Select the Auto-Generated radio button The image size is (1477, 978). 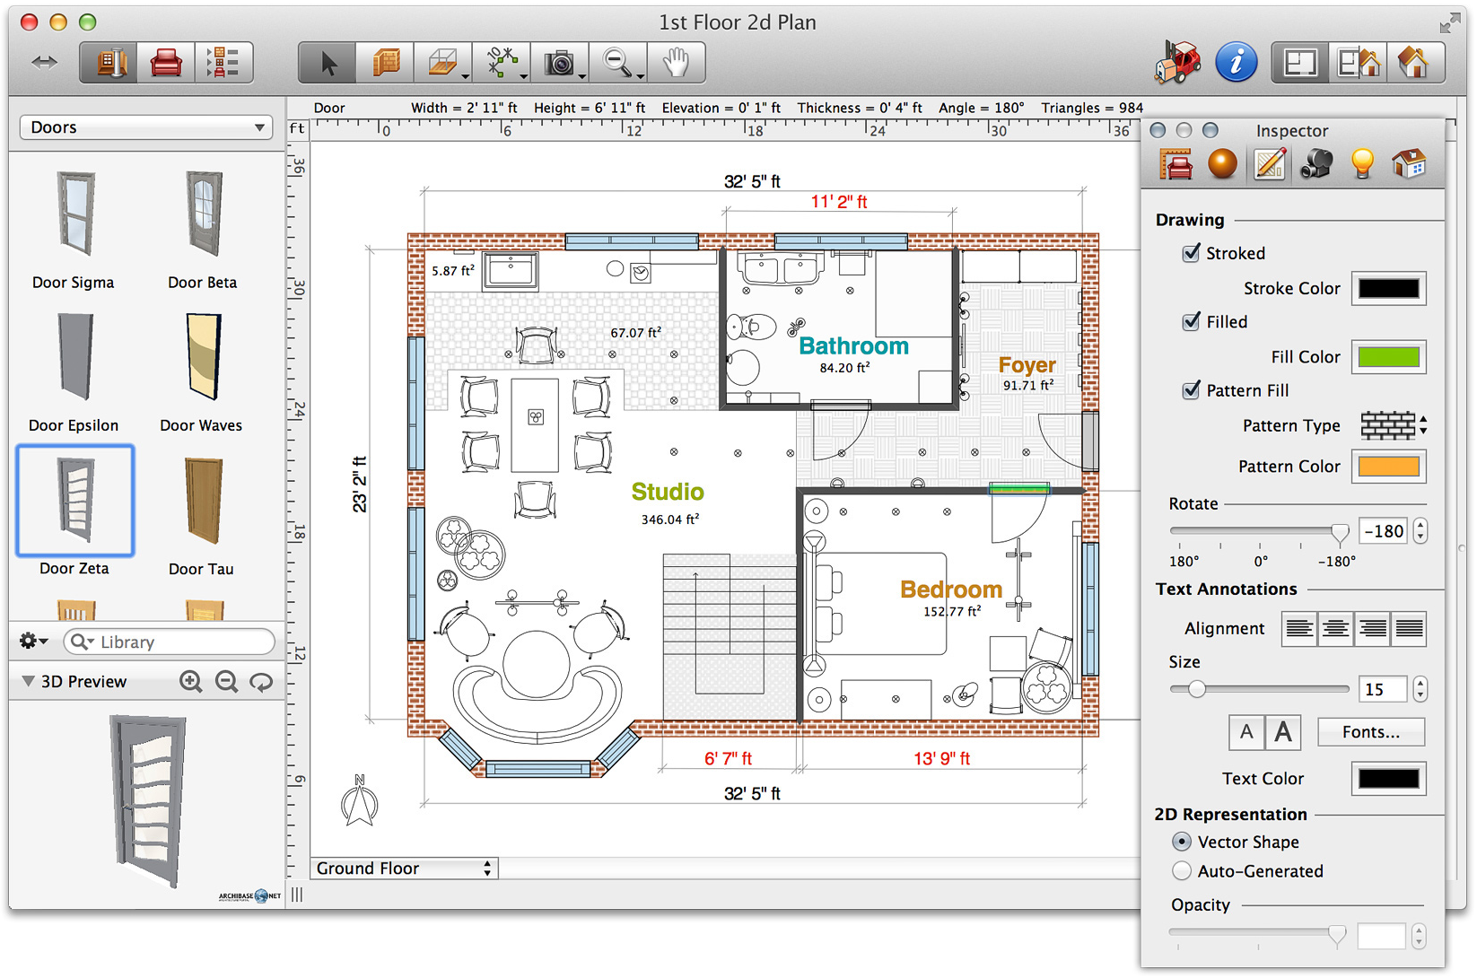1182,871
